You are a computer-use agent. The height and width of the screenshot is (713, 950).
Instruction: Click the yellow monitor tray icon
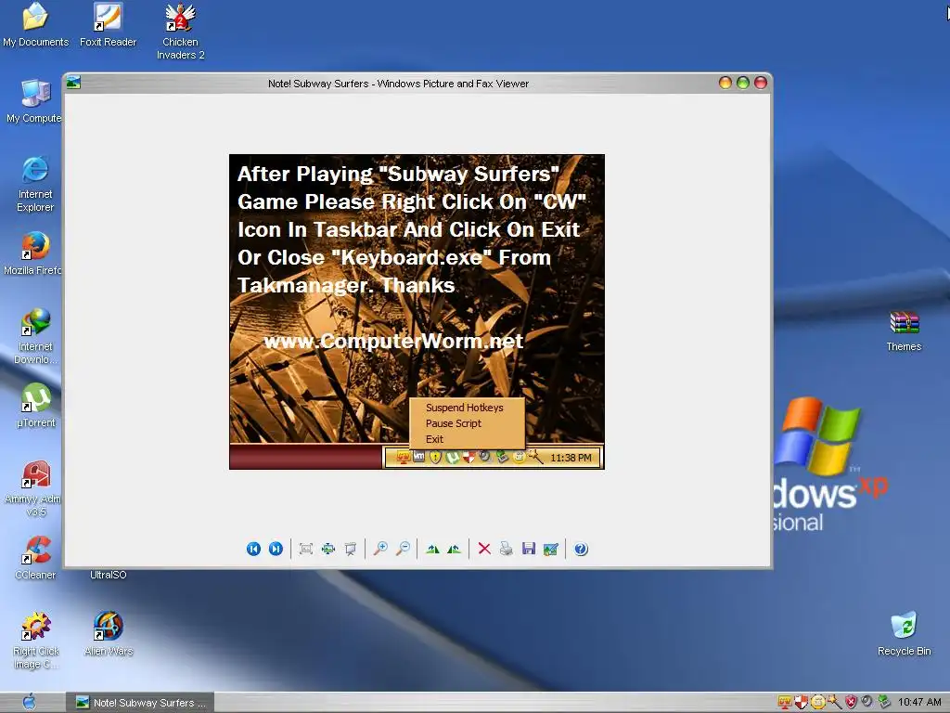pos(785,703)
